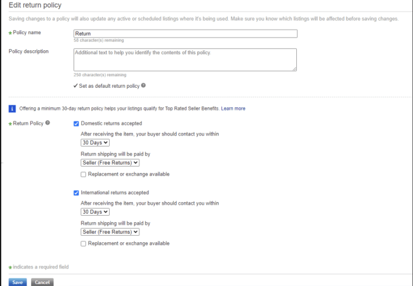Open international 30 Days return window dropdown
Viewport: 413px width, 286px height.
point(95,212)
